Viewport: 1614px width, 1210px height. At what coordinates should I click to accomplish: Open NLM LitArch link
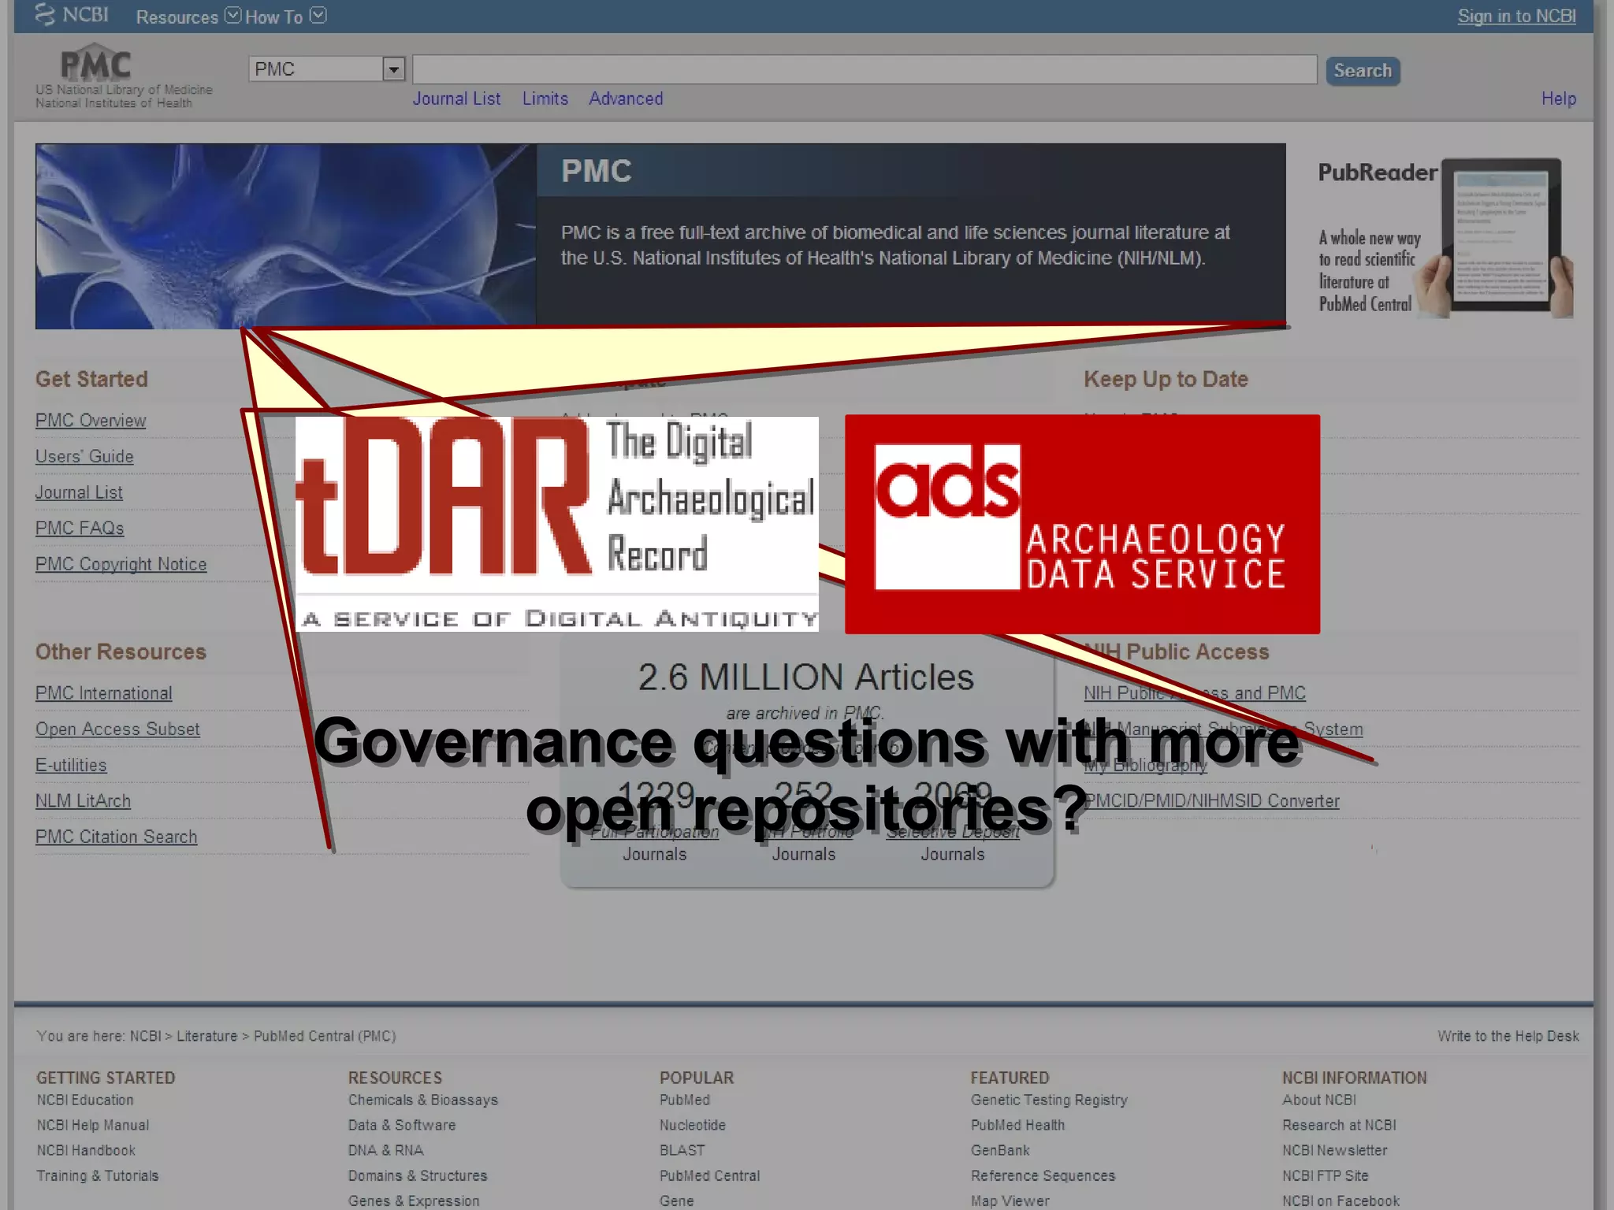(83, 801)
